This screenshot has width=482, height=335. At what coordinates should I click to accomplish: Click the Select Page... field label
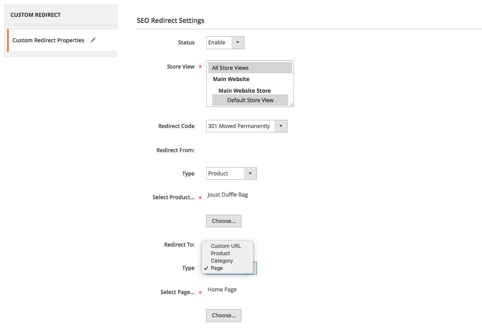coord(177,292)
